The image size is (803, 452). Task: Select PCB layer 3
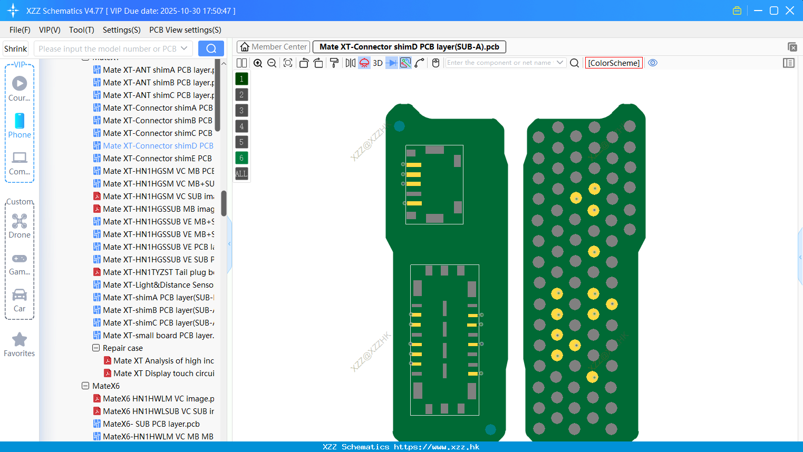[241, 111]
